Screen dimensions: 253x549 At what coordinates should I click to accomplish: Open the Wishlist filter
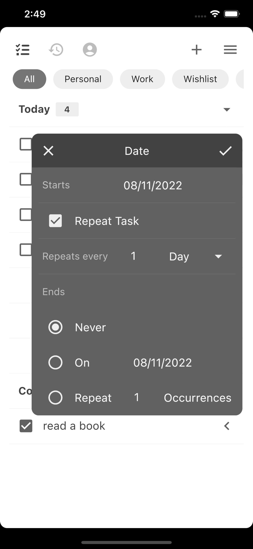[x=200, y=79]
